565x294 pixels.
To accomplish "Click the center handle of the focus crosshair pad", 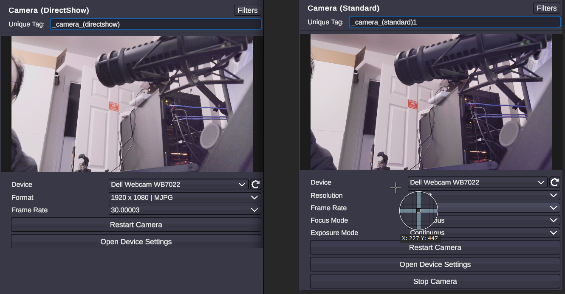I will pos(418,210).
